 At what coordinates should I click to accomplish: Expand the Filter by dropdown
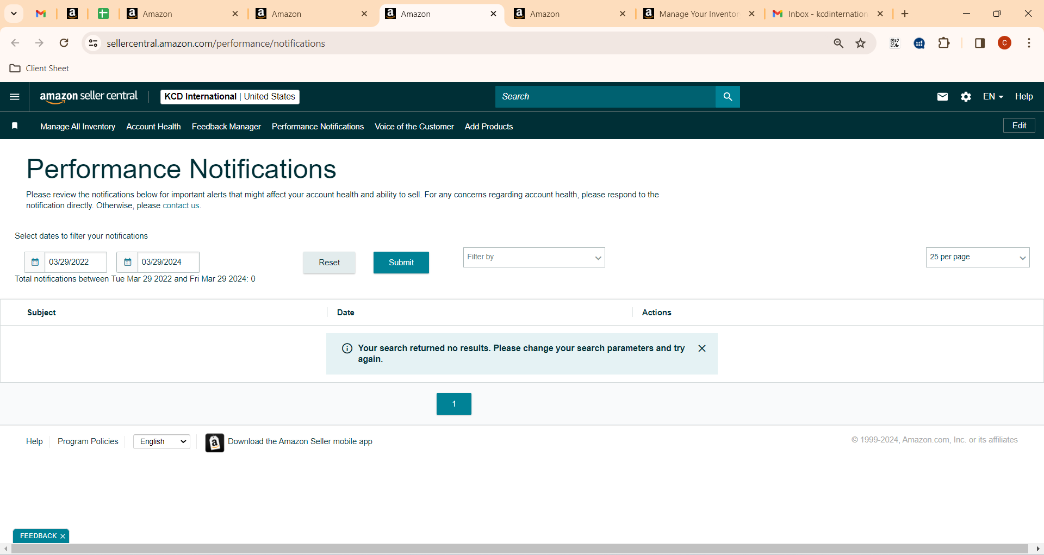534,257
